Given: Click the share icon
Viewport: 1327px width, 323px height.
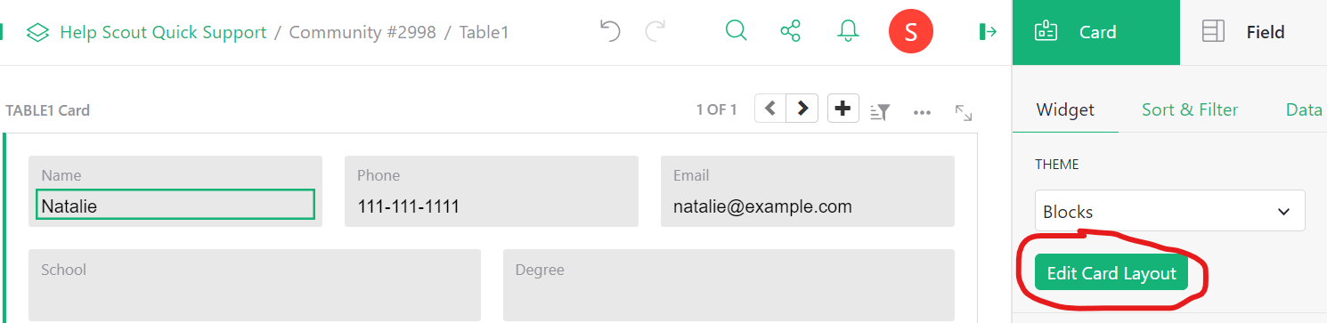Looking at the screenshot, I should coord(790,32).
